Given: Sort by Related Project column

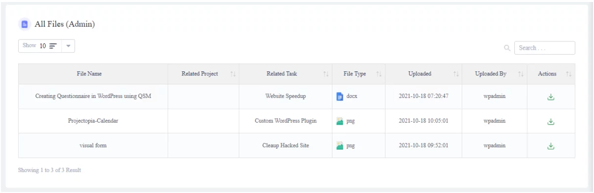Looking at the screenshot, I should [x=233, y=74].
